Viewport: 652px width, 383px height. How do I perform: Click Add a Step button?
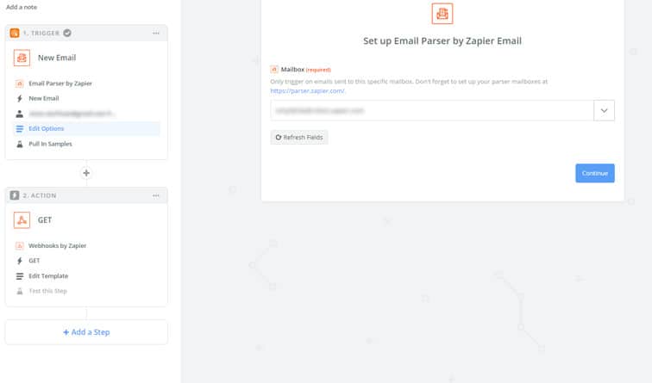pyautogui.click(x=86, y=332)
